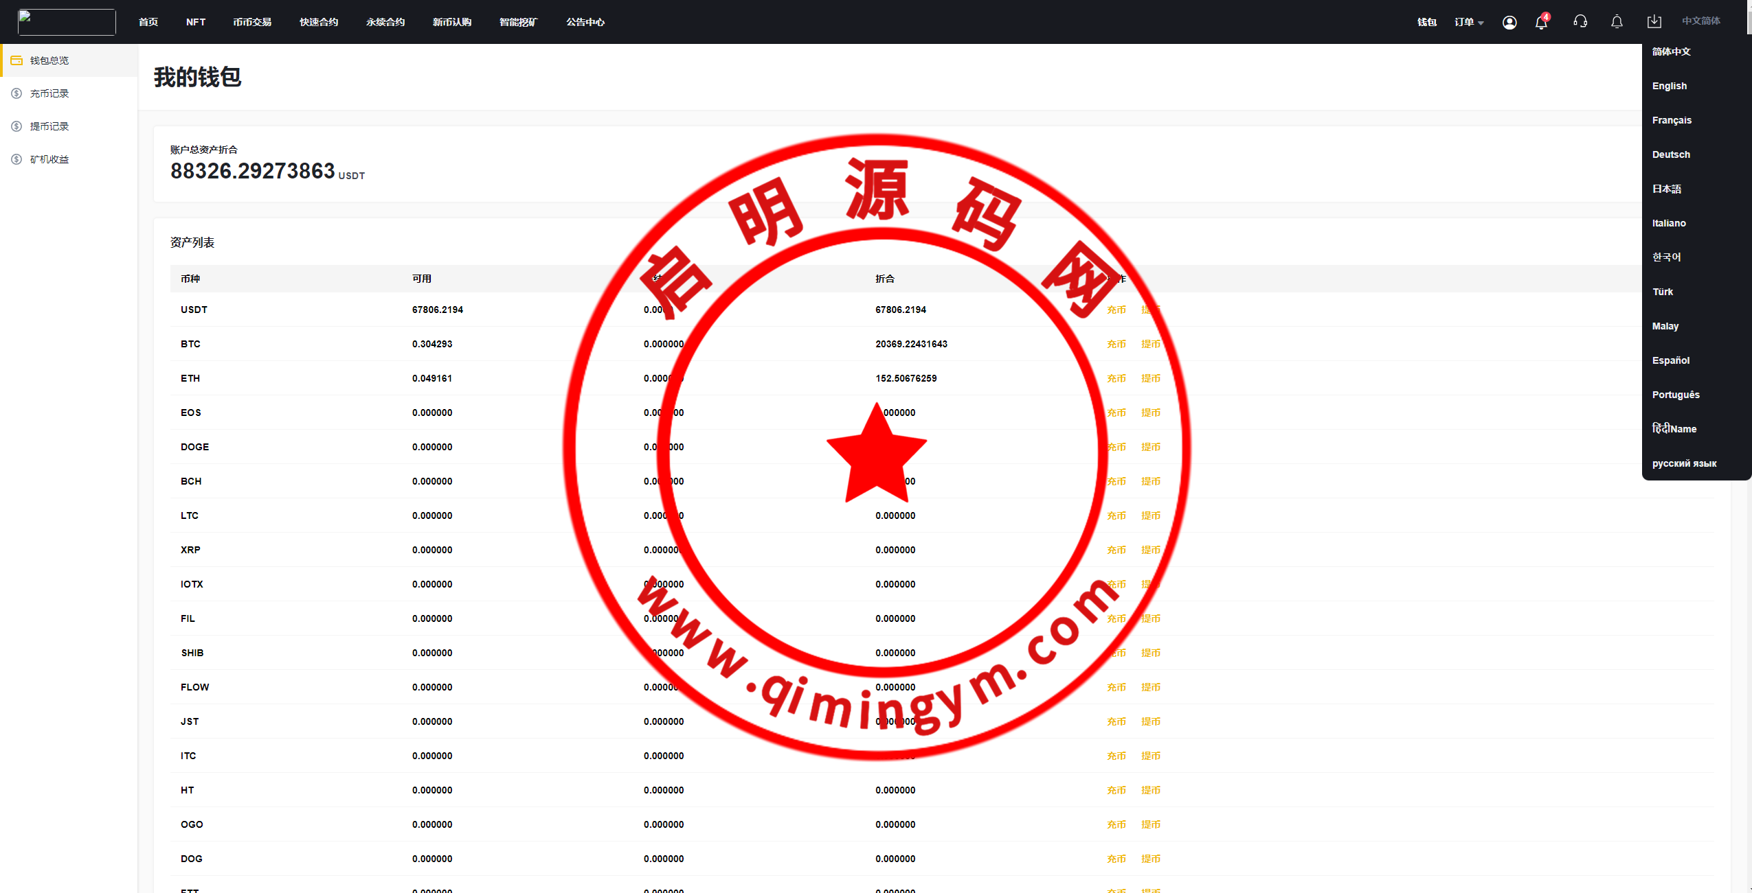This screenshot has width=1752, height=893.
Task: Click the customer support headset icon
Action: click(x=1580, y=22)
